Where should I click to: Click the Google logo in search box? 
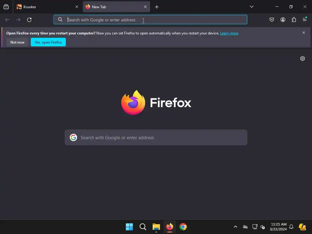[73, 137]
